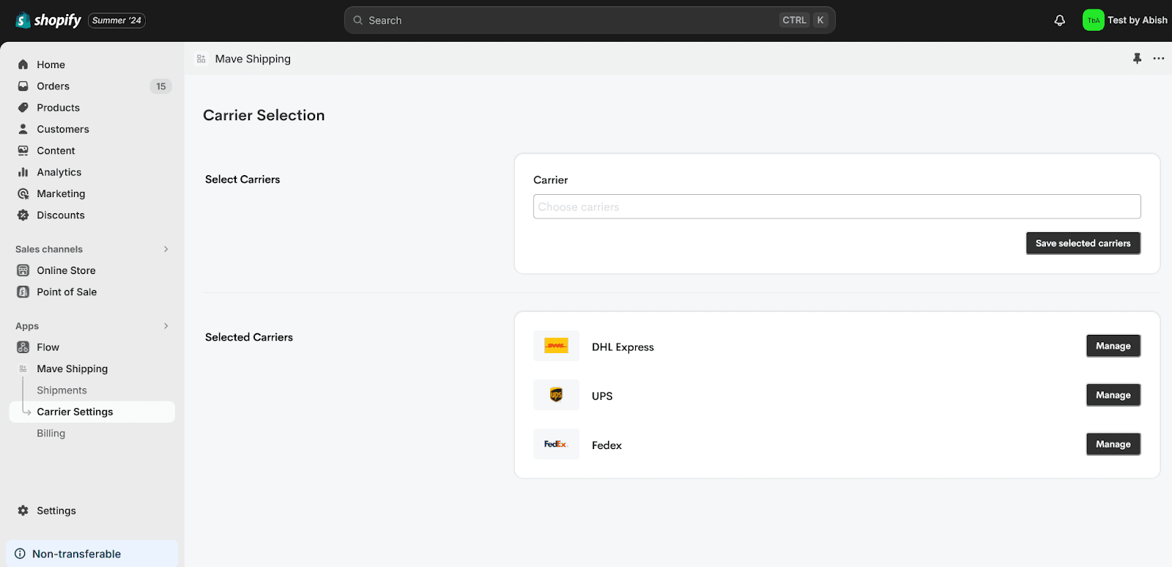Manage the UPS carrier
Screen dimensions: 1172x567
pos(1113,395)
